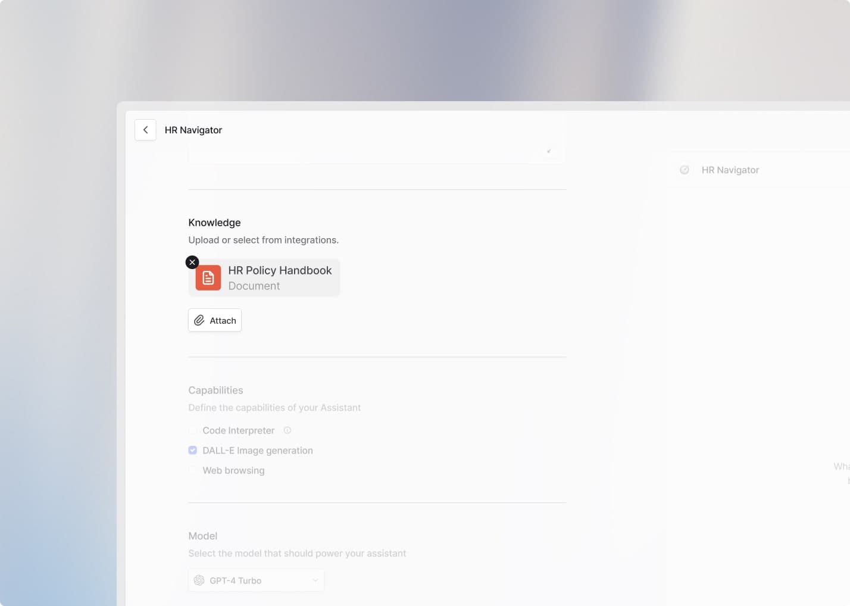The image size is (850, 606).
Task: Click the DALL-E Image generation label
Action: click(x=258, y=451)
